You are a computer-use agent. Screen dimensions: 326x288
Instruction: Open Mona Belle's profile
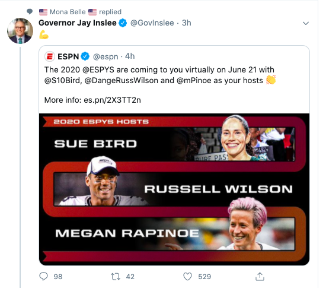[x=68, y=12]
